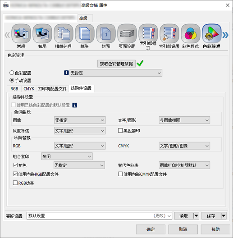Open the 彩色模式 (Color mode) icon
The image size is (233, 238).
coord(191,33)
